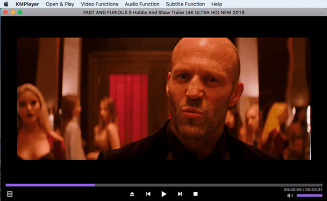Close the KMPlayer window with red button
Image resolution: width=327 pixels, height=201 pixels.
click(x=6, y=13)
